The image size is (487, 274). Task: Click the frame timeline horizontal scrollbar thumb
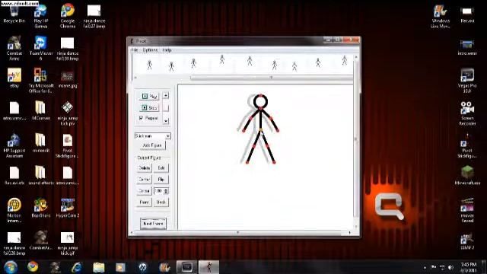272,78
